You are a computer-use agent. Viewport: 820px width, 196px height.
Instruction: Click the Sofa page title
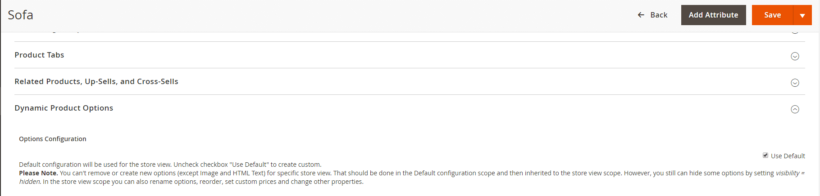click(20, 15)
